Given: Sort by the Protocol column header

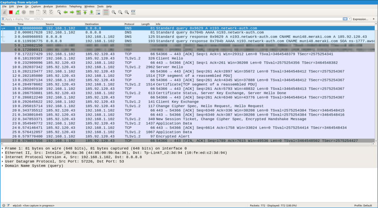Looking at the screenshot, I should (132, 24).
